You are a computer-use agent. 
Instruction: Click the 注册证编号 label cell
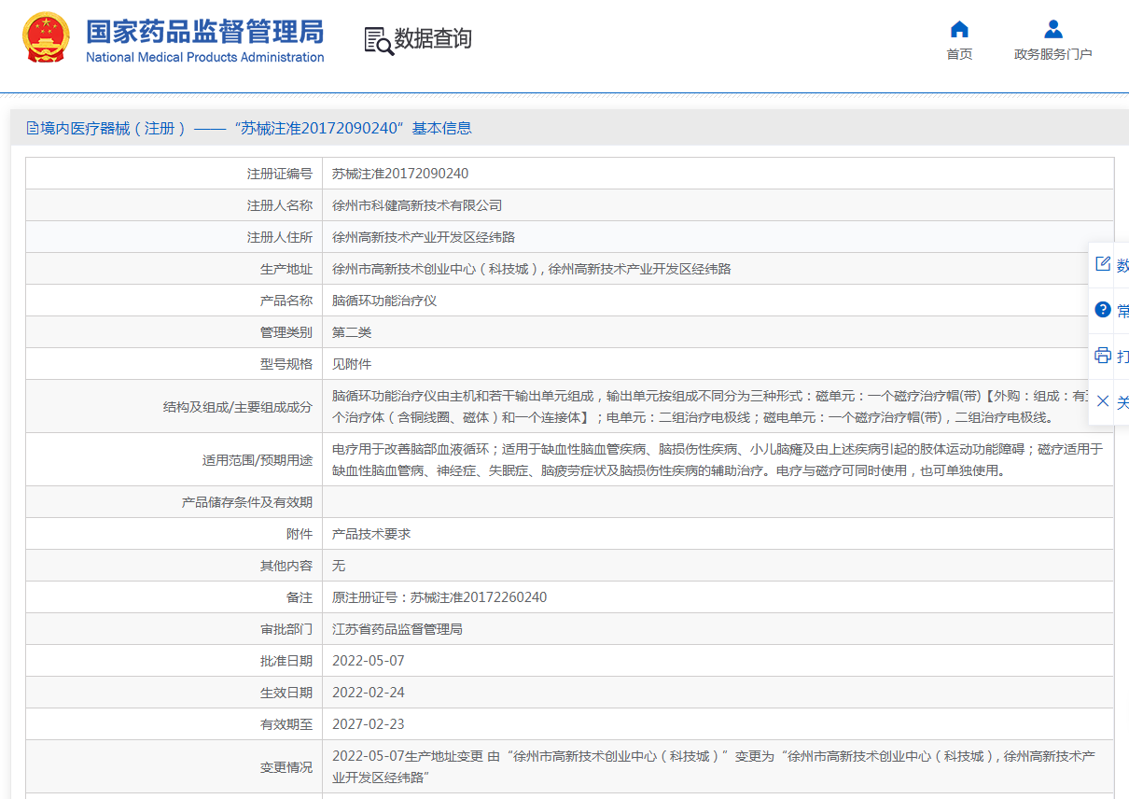174,174
